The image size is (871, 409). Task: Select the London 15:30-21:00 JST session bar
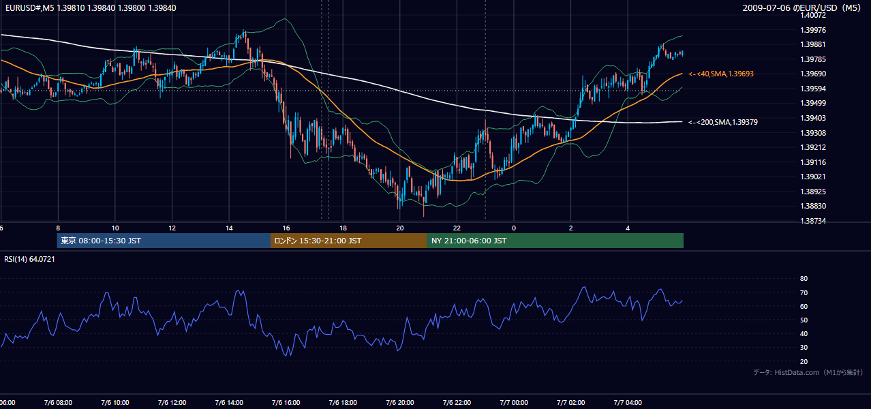point(349,241)
